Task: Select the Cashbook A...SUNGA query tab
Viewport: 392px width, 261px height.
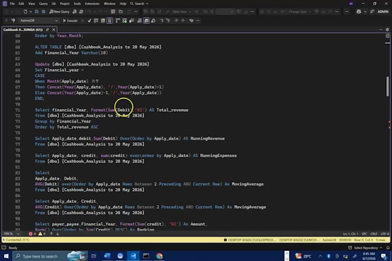Action: pyautogui.click(x=23, y=29)
